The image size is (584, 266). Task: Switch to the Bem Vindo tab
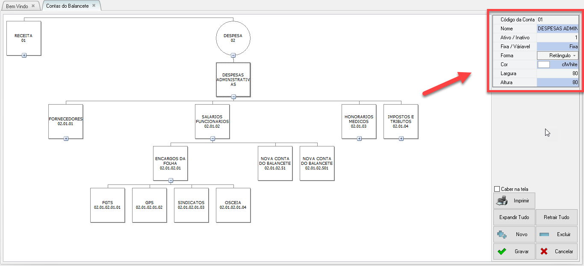tap(17, 6)
